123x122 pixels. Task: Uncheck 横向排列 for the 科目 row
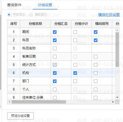point(96,40)
